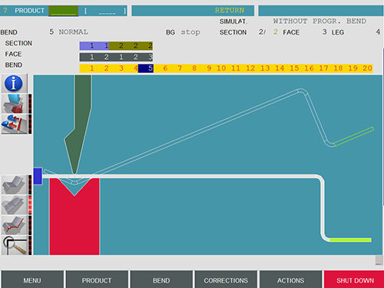Activate the magnifying glass zoom icon

point(15,245)
